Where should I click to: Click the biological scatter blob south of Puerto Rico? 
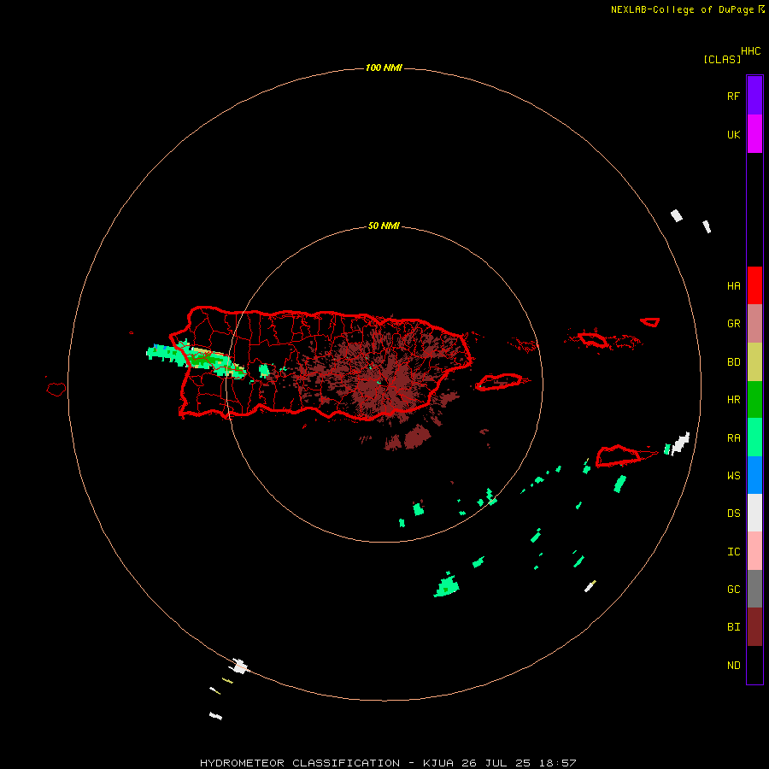417,437
